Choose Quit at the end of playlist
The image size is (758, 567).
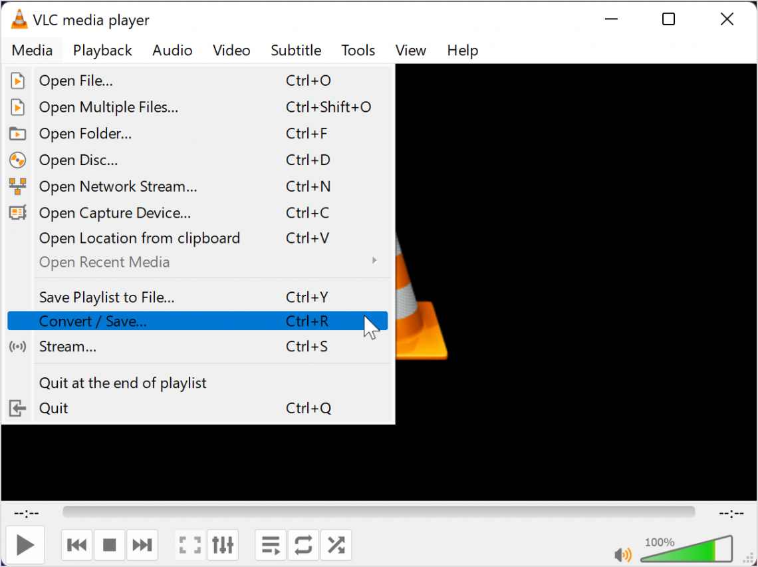tap(123, 383)
